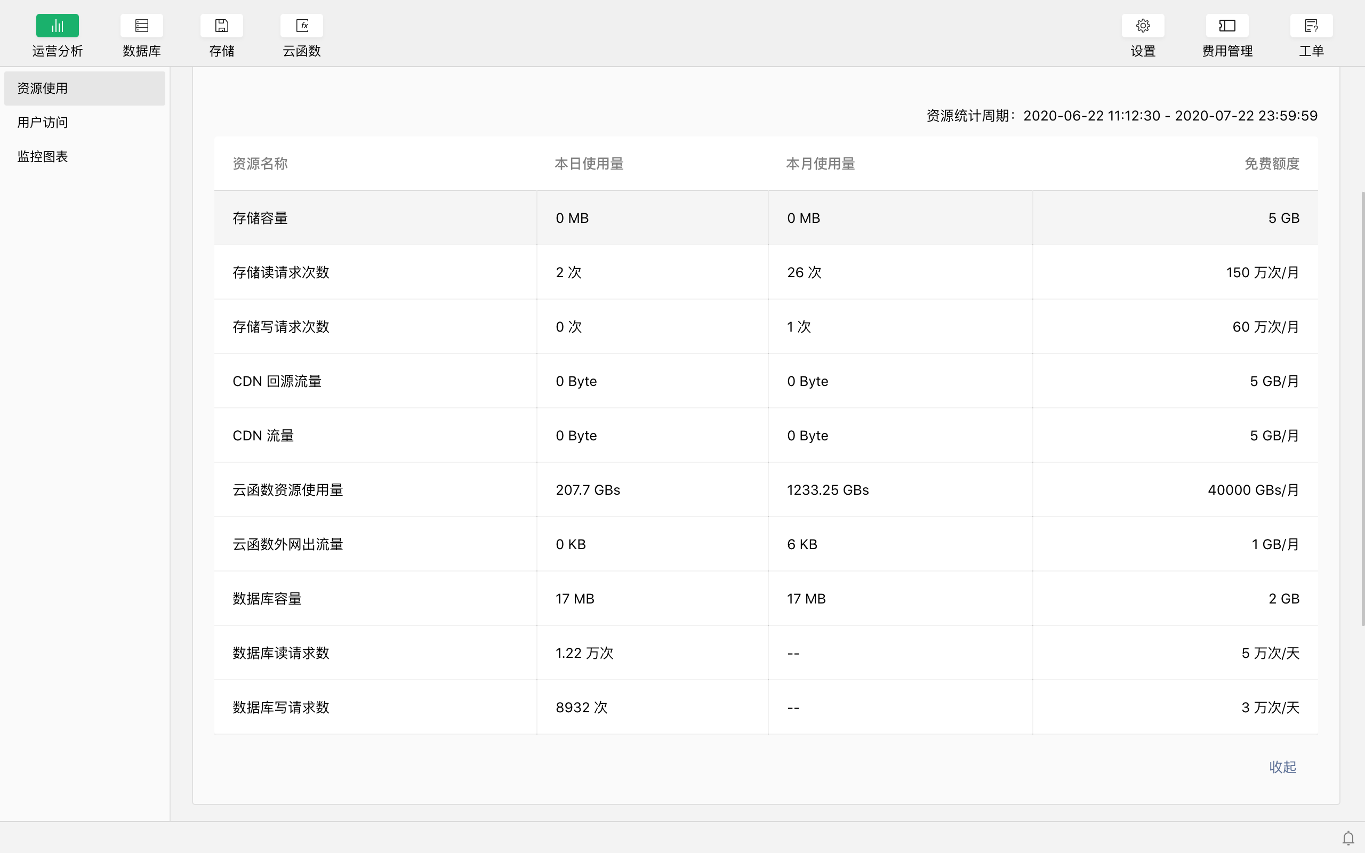Image resolution: width=1365 pixels, height=853 pixels.
Task: Click the CDN 回源流量 row
Action: 277,381
